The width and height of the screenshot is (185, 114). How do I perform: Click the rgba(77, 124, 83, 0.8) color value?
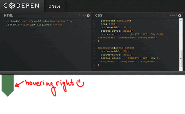(146, 34)
